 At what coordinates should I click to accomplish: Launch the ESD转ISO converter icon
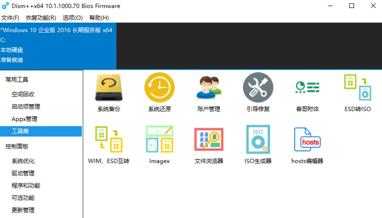pos(357,88)
